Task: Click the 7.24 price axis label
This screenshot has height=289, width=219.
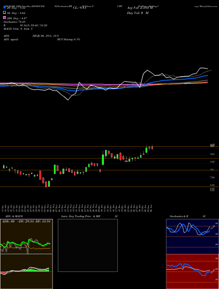Action: tap(212, 177)
